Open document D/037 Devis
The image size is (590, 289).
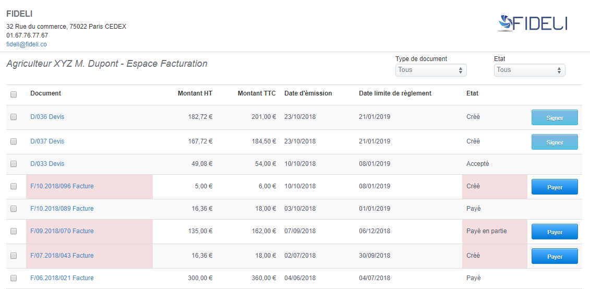point(47,141)
